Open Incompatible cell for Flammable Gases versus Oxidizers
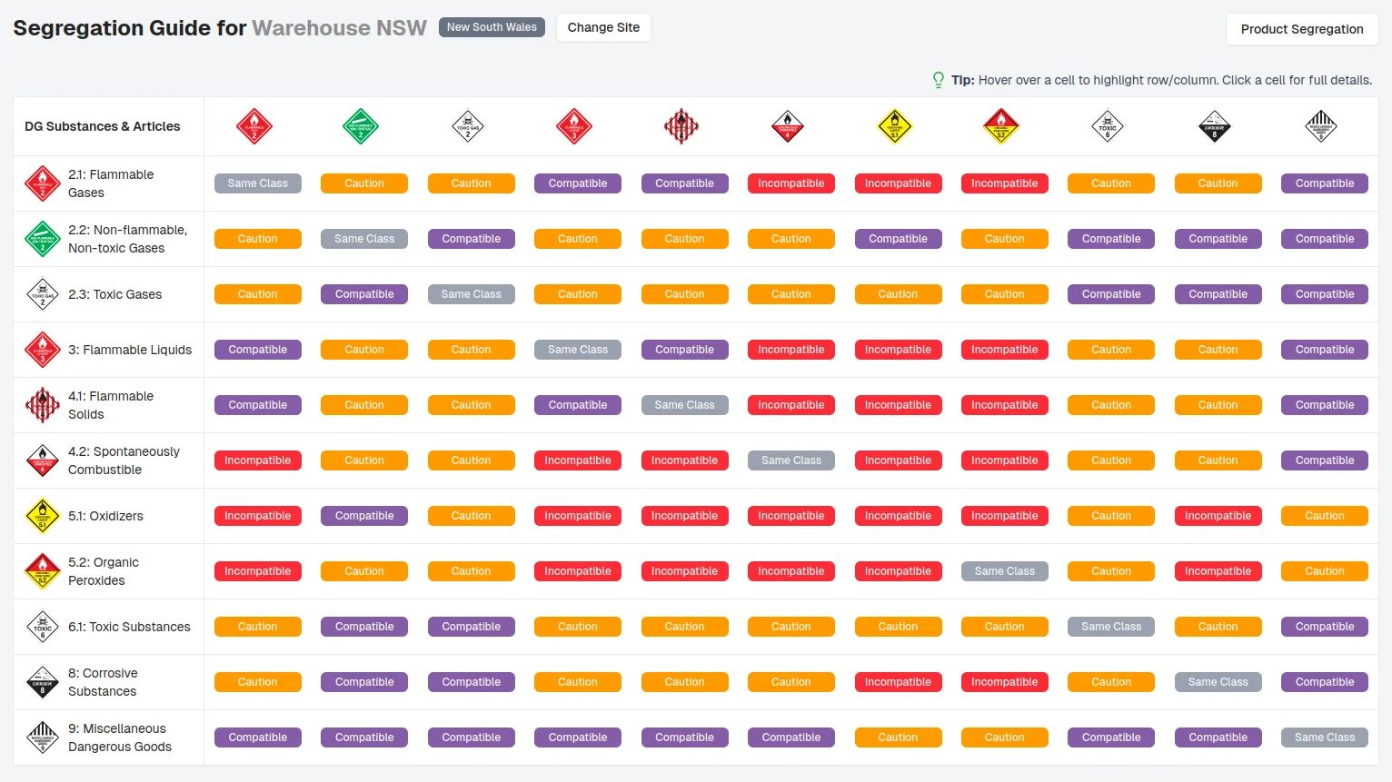This screenshot has width=1392, height=782. tap(898, 183)
